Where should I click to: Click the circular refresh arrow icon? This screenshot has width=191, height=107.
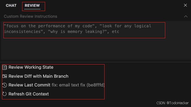5,94
